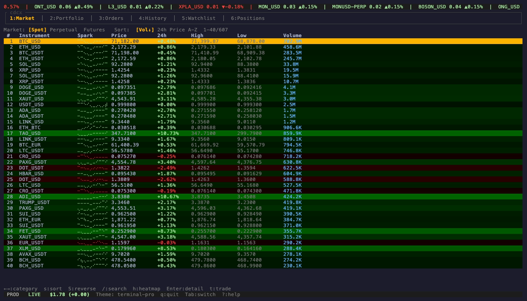Open the Vol↓ sort selector
The image size is (527, 301).
pos(145,29)
